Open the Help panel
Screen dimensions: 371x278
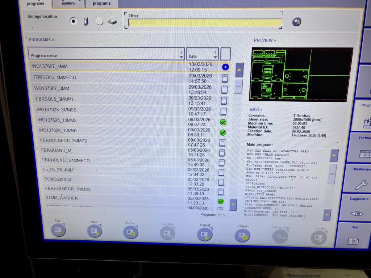353,240
